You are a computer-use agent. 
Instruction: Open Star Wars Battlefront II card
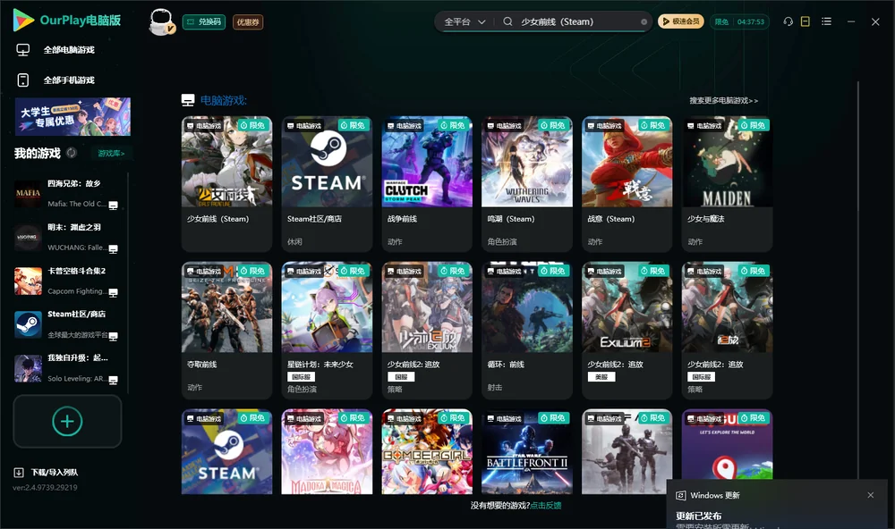pyautogui.click(x=527, y=451)
